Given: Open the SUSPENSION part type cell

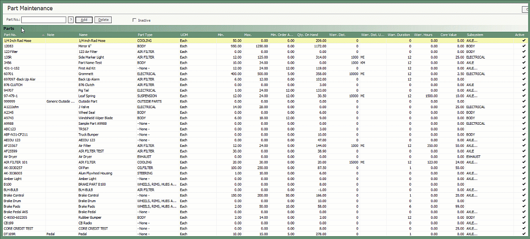Looking at the screenshot, I should pos(147,96).
